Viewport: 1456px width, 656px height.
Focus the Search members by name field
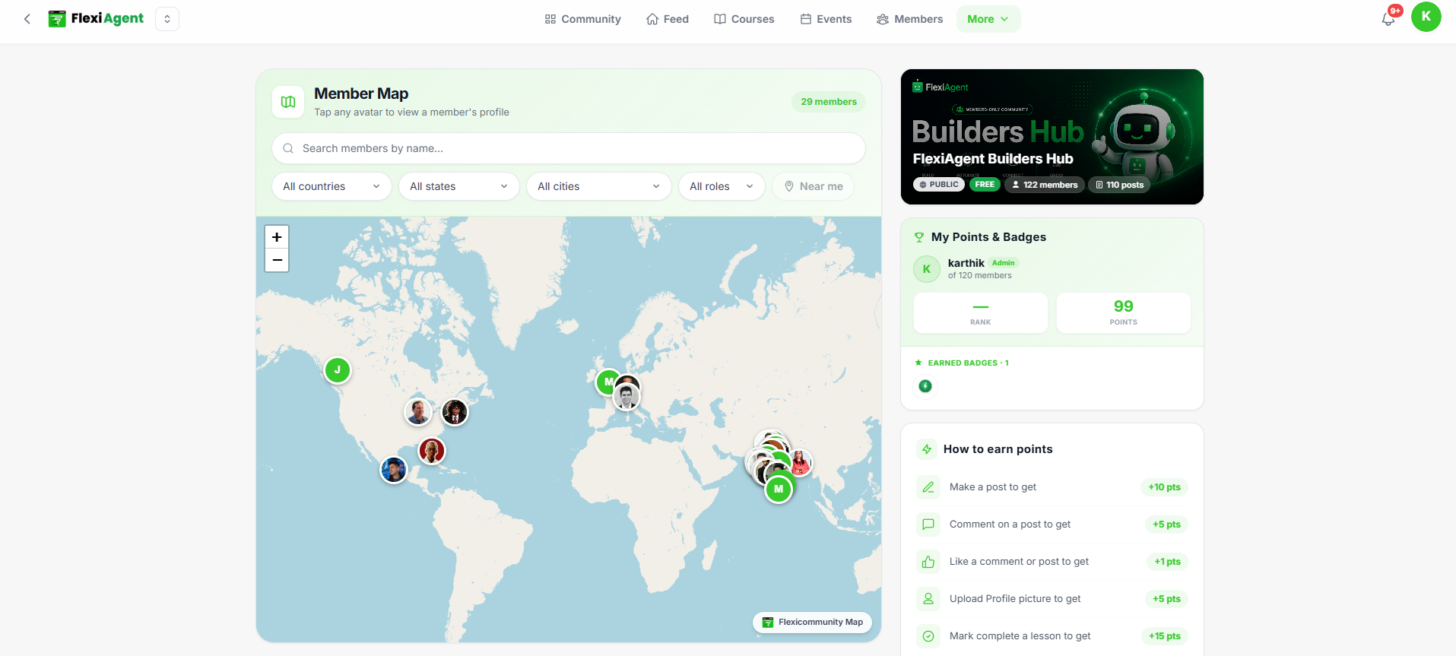(569, 148)
